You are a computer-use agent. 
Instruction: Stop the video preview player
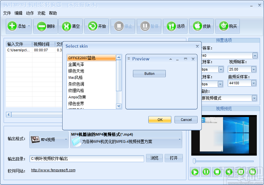(x=217, y=172)
